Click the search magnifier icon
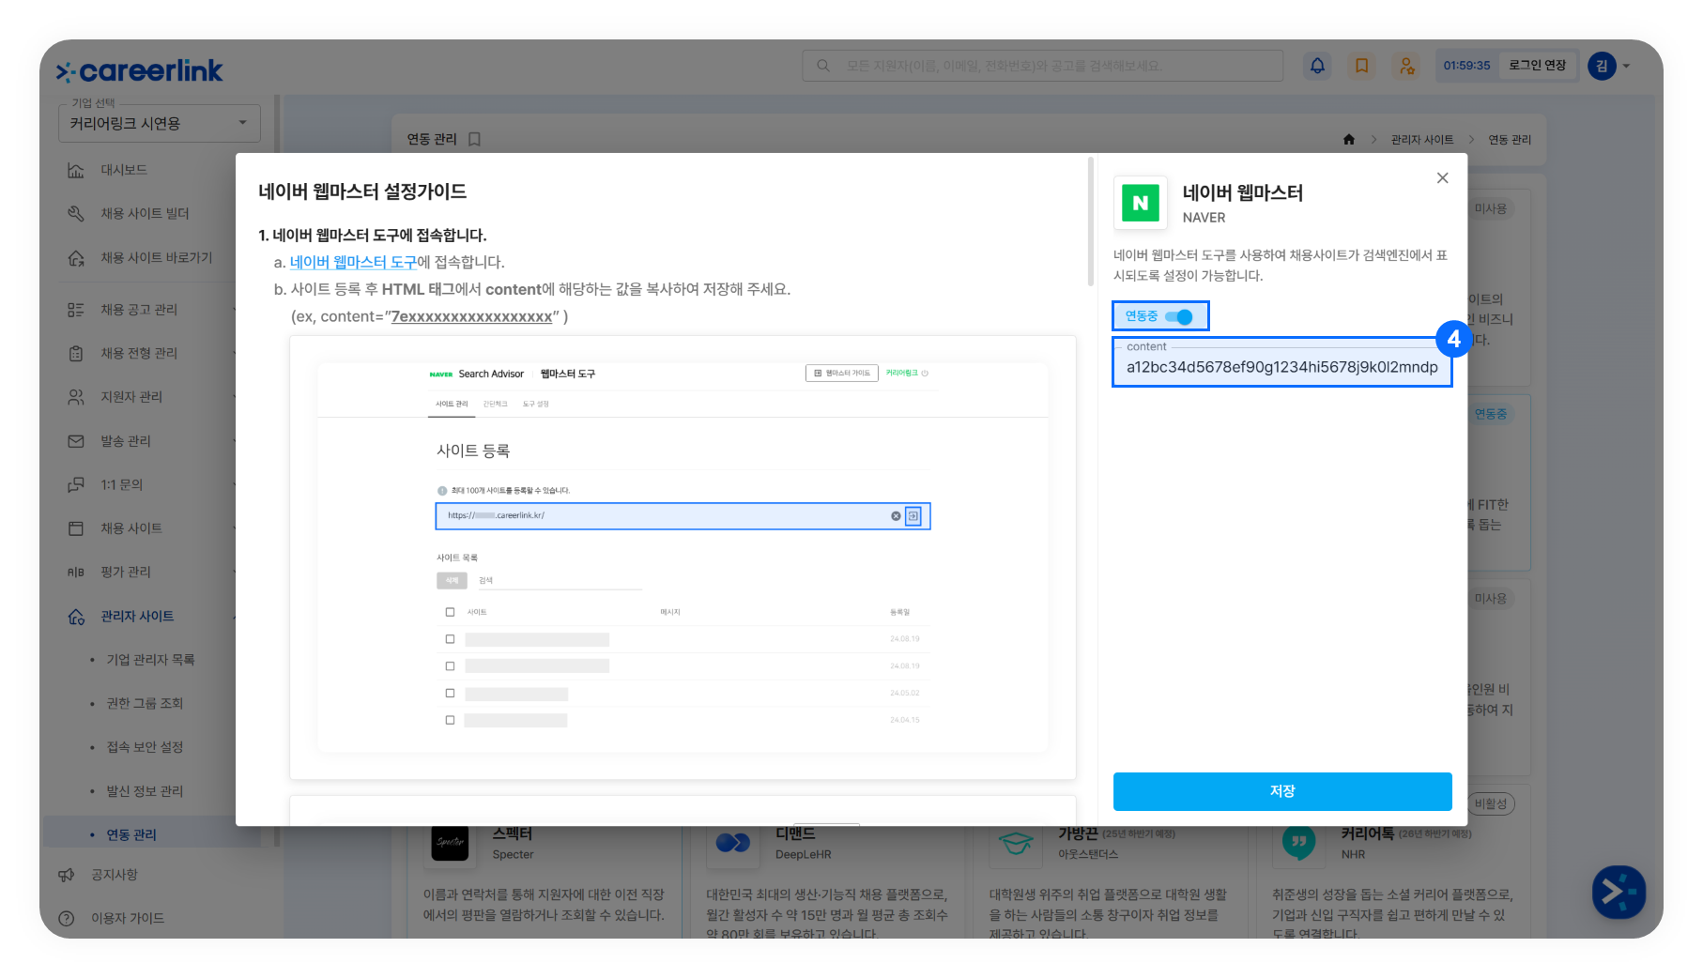Viewport: 1703px width, 978px height. tap(823, 66)
